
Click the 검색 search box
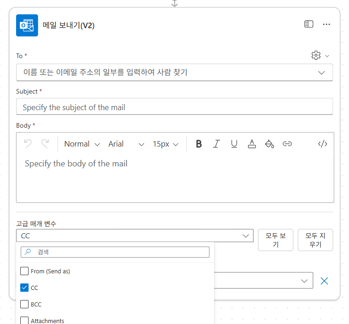115,252
